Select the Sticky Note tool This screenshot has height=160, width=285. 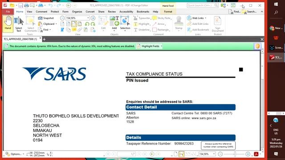click(x=162, y=18)
